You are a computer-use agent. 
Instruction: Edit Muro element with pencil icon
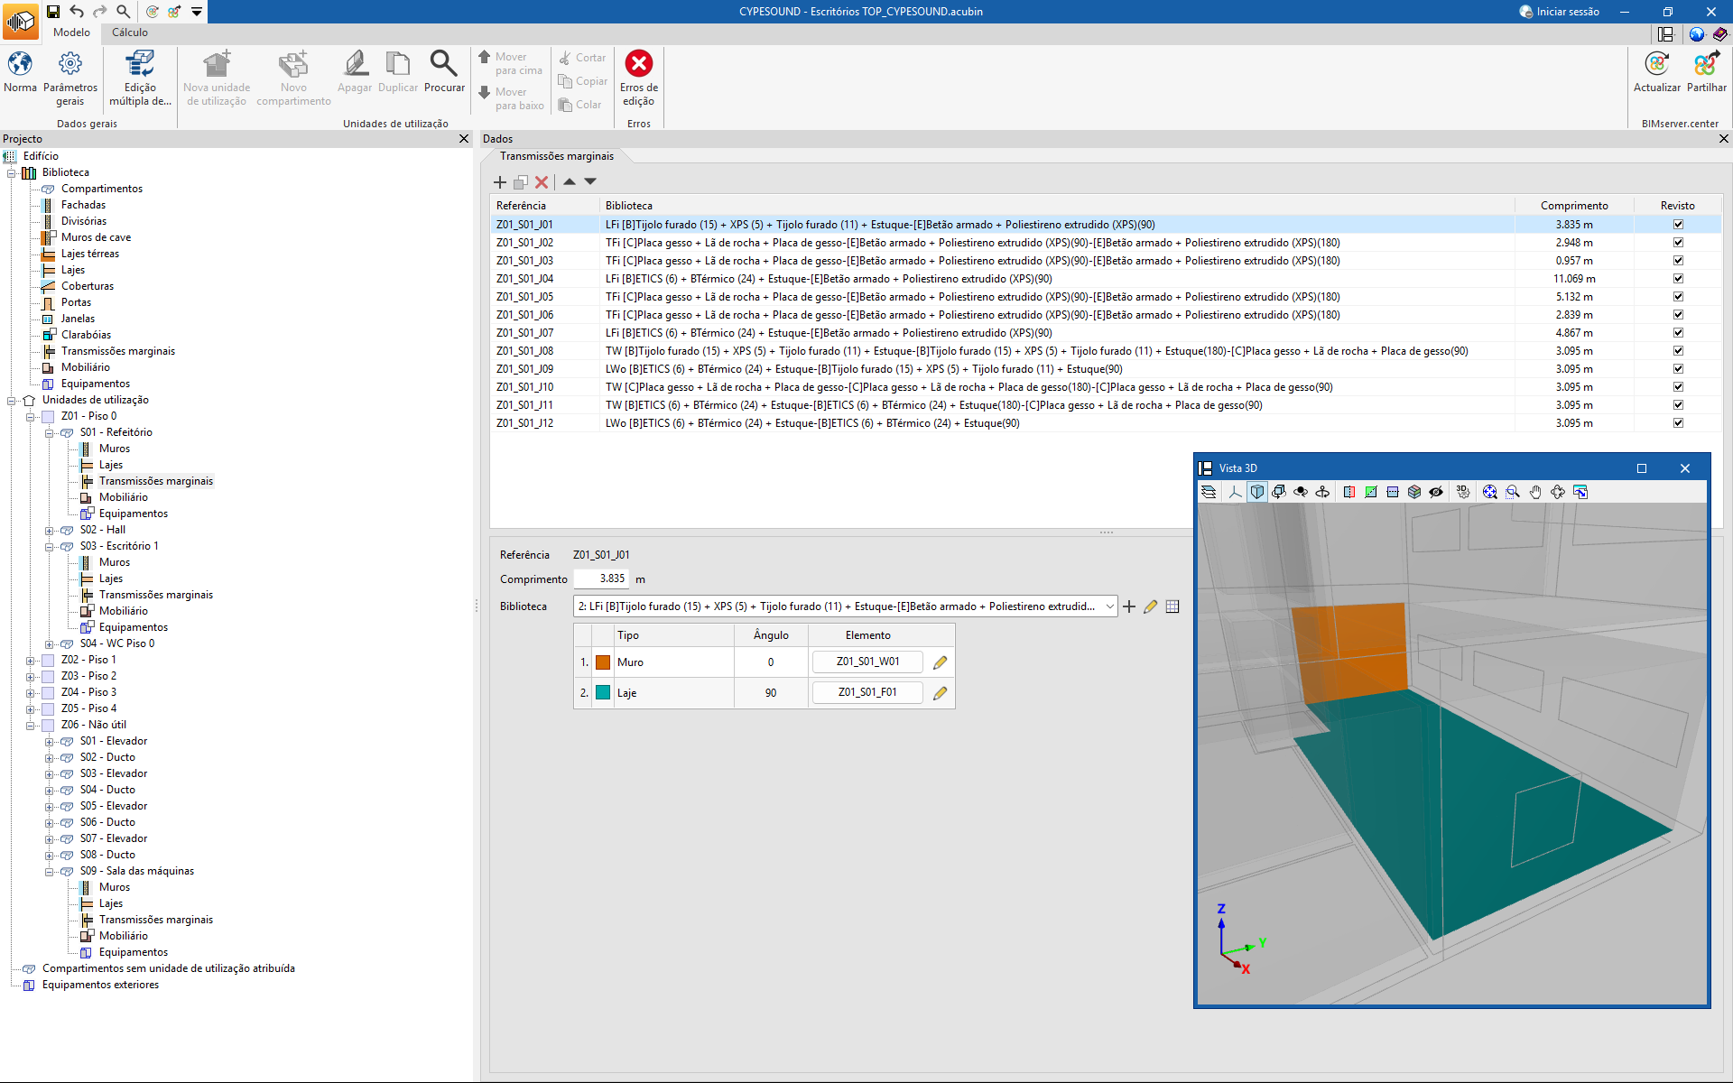940,662
